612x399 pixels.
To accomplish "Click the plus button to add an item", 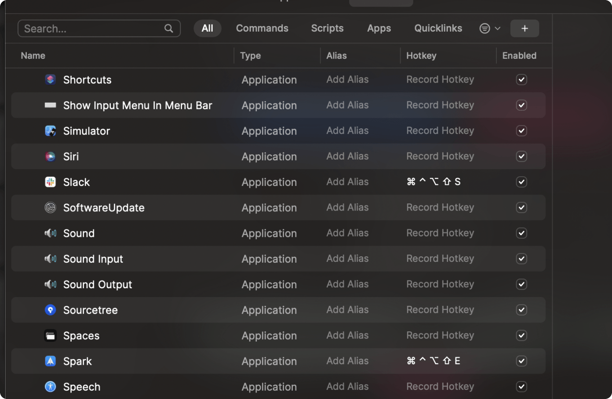I will (525, 29).
